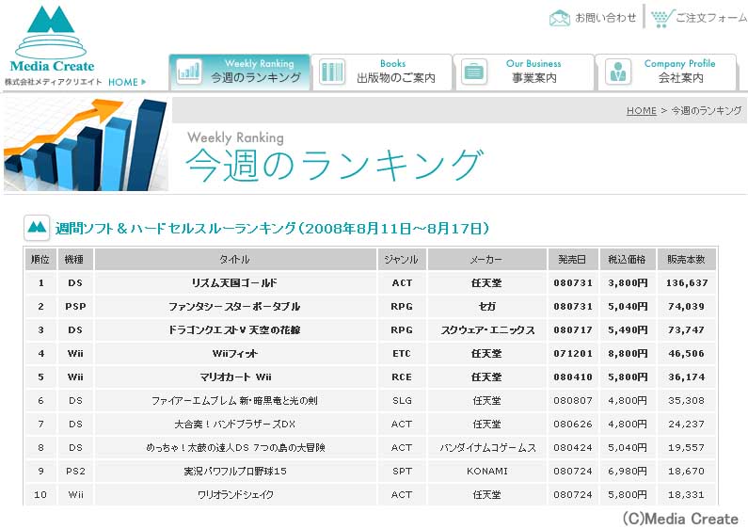Click the PS2 platform cell

75,472
